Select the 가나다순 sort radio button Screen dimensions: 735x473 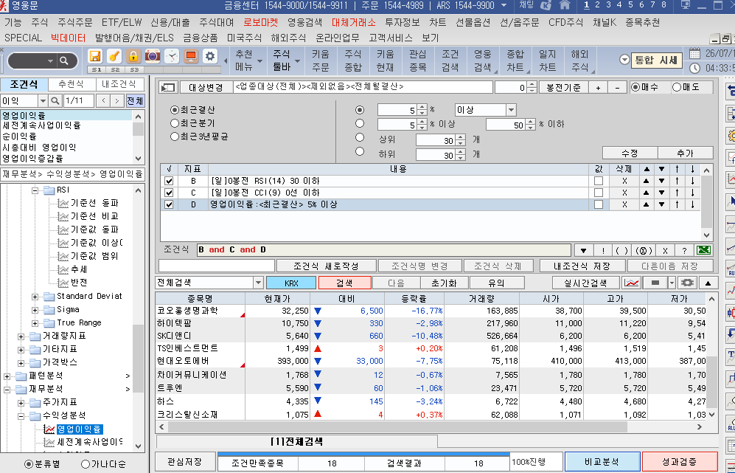click(86, 464)
